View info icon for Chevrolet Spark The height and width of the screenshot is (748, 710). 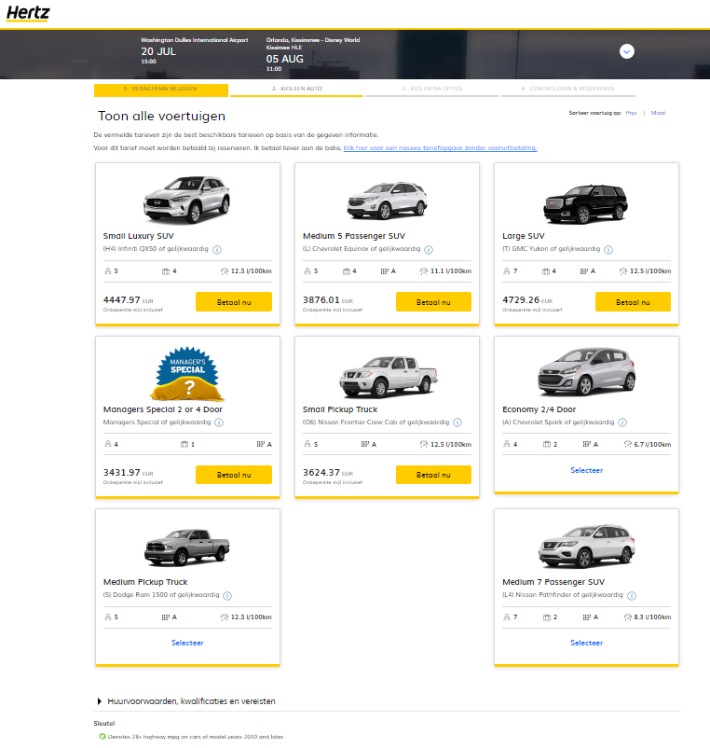click(621, 422)
